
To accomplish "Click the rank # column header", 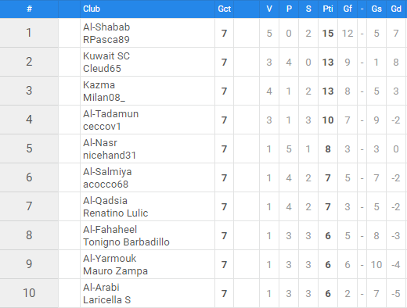I will pyautogui.click(x=29, y=9).
